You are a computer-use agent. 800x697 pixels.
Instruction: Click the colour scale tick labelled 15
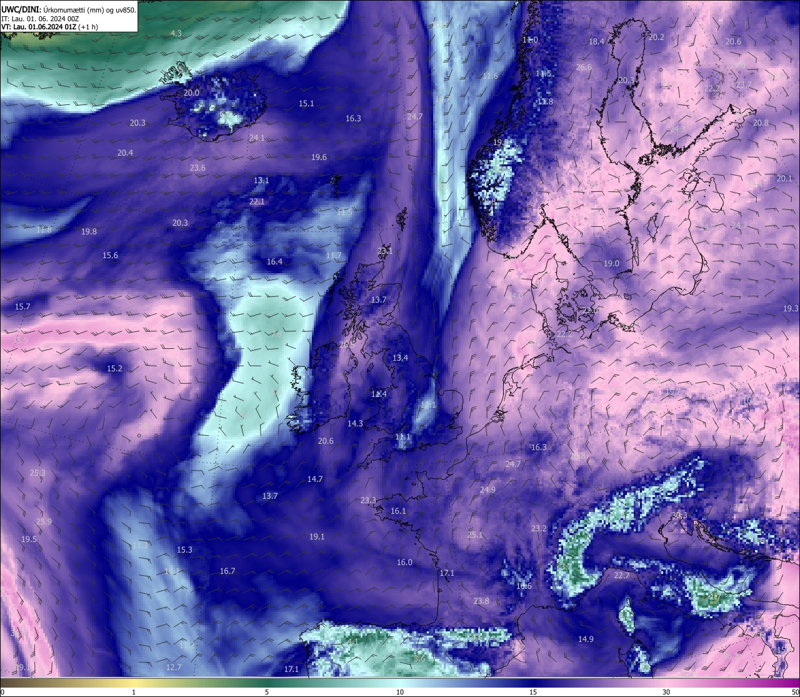pos(533,692)
